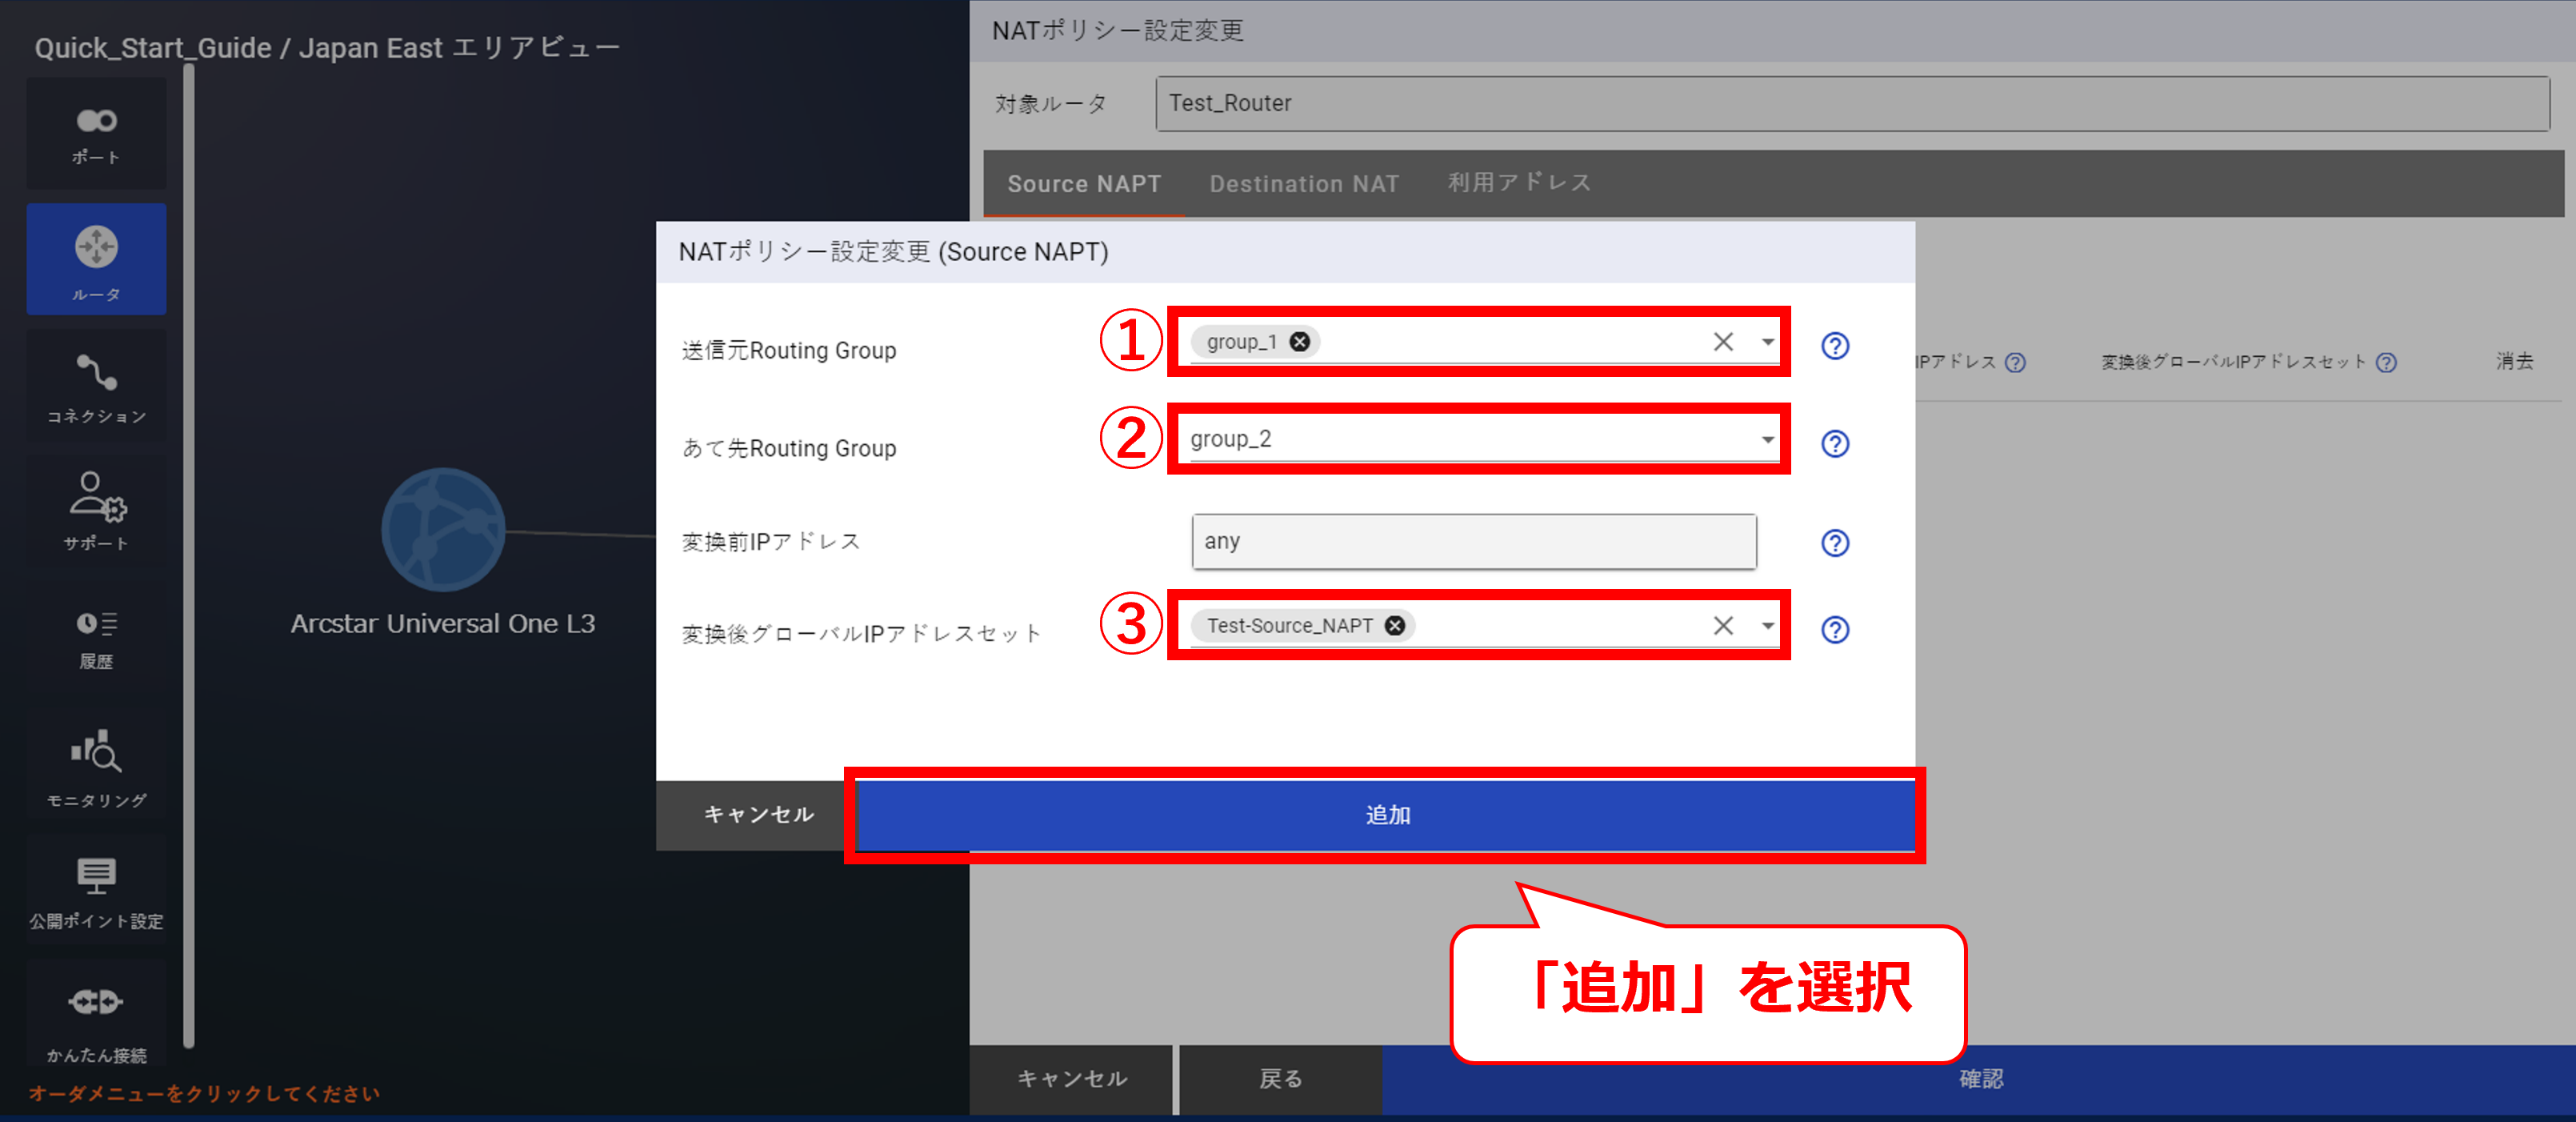Image resolution: width=2576 pixels, height=1122 pixels.
Task: Click dialog キャンセル button beside 追加
Action: click(758, 815)
